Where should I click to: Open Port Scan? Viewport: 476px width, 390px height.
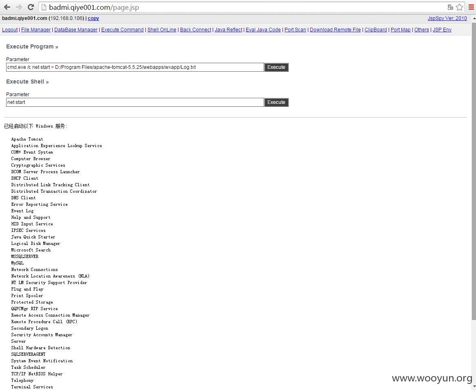pos(295,30)
